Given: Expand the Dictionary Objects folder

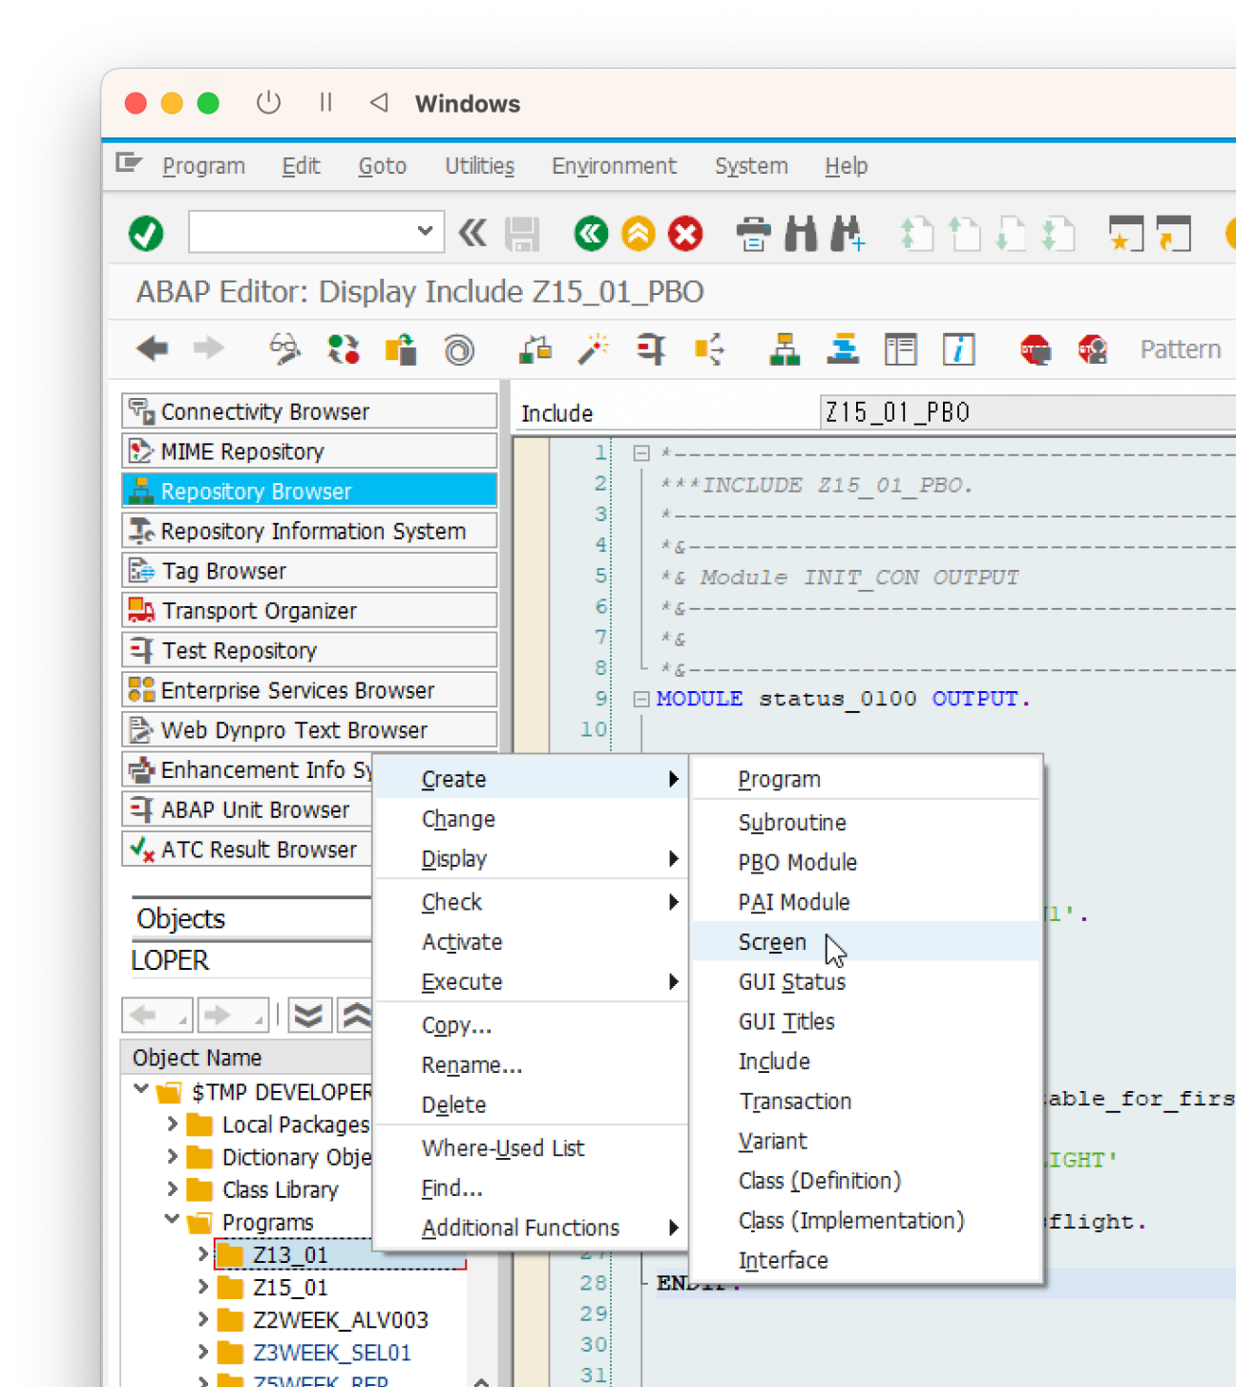Looking at the screenshot, I should (x=173, y=1157).
